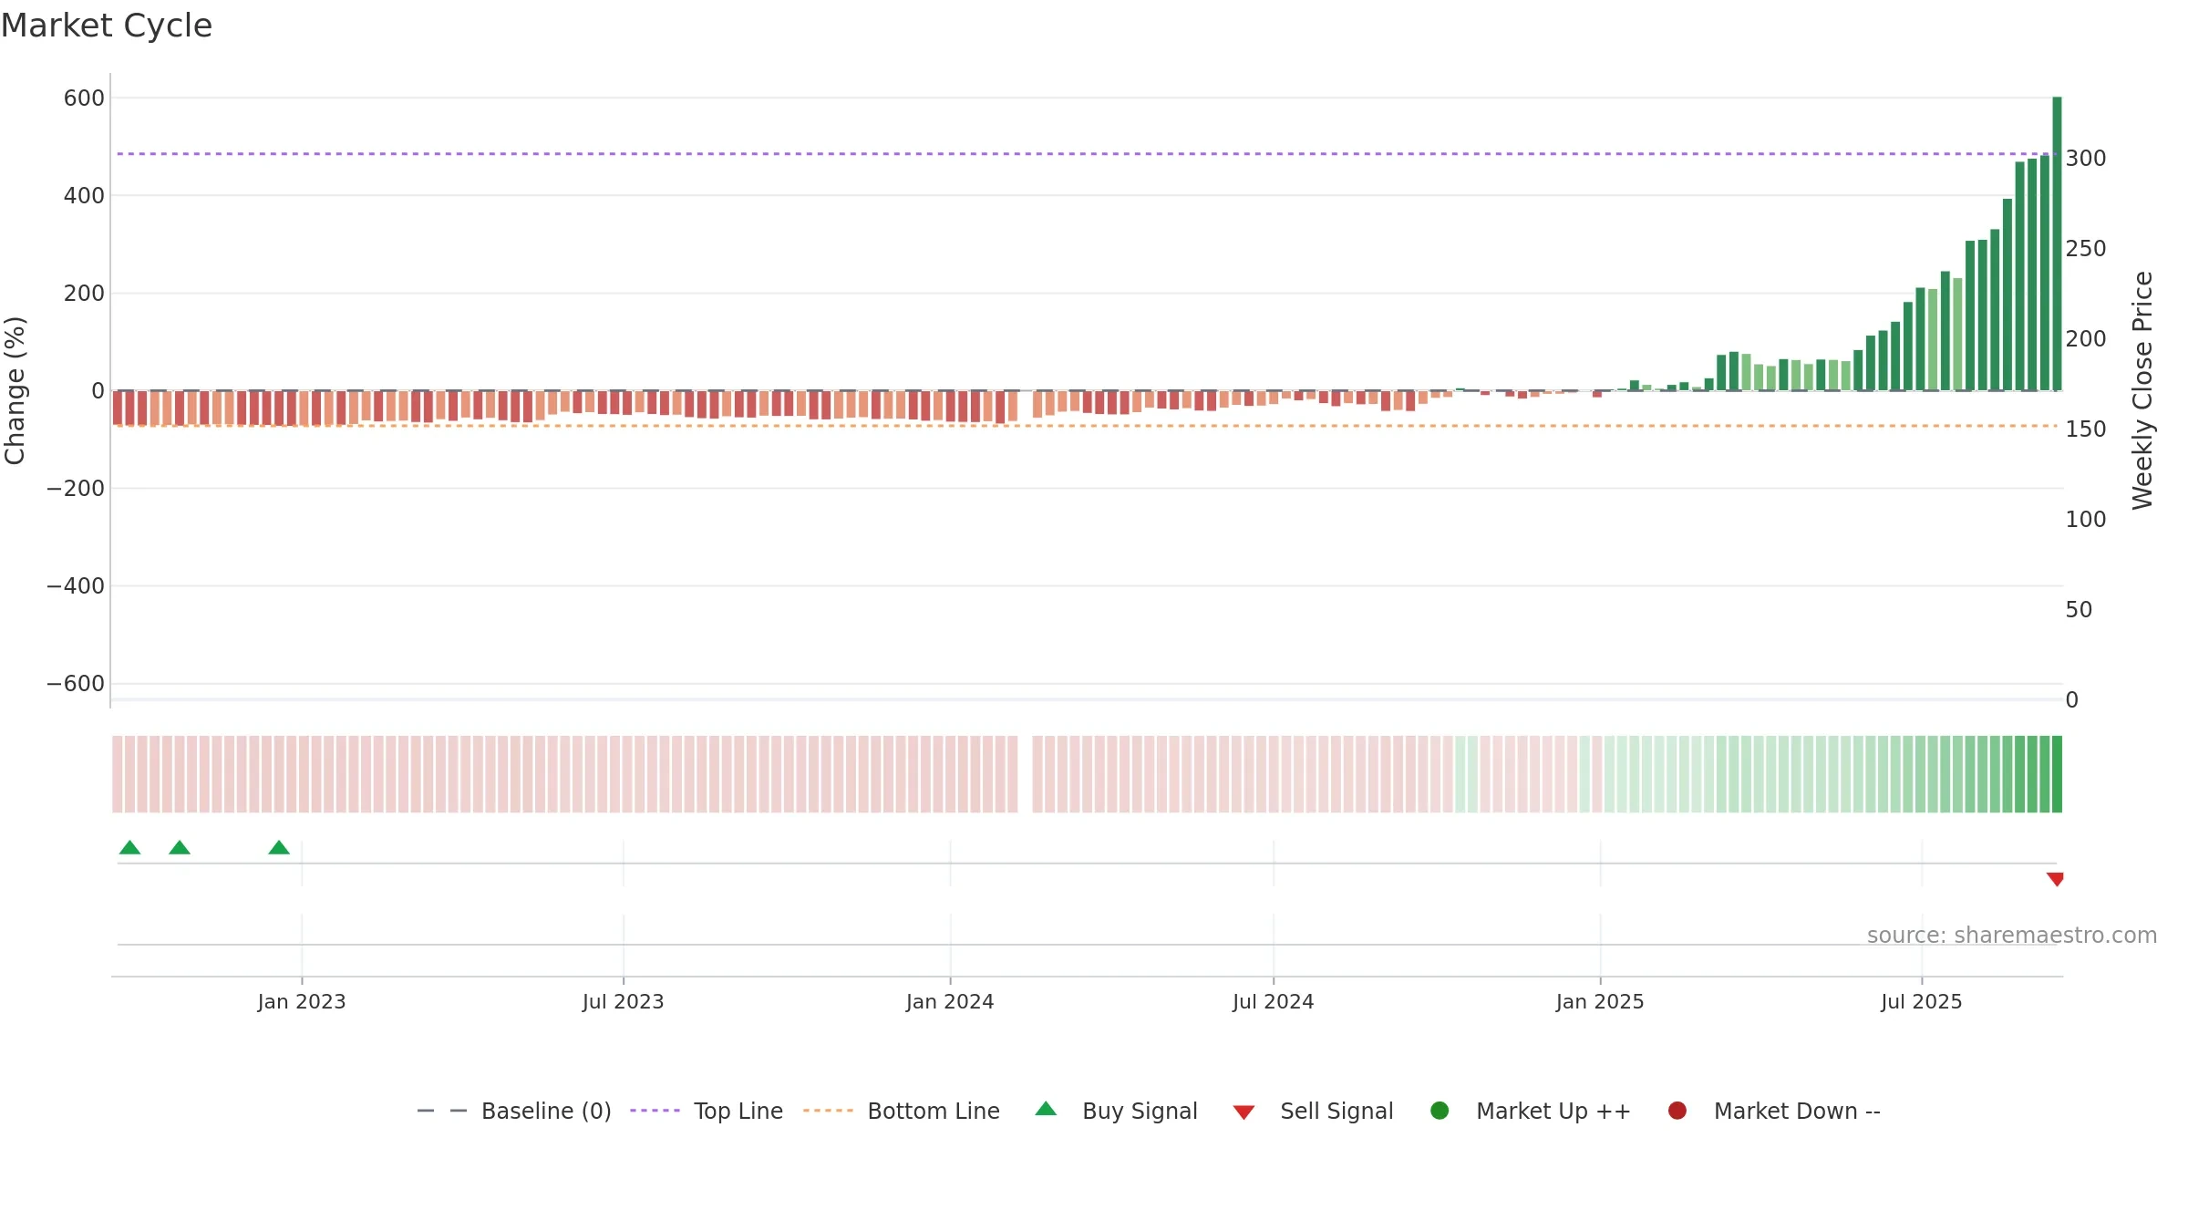Click the Buy Signal legend triangle icon

[1046, 1109]
